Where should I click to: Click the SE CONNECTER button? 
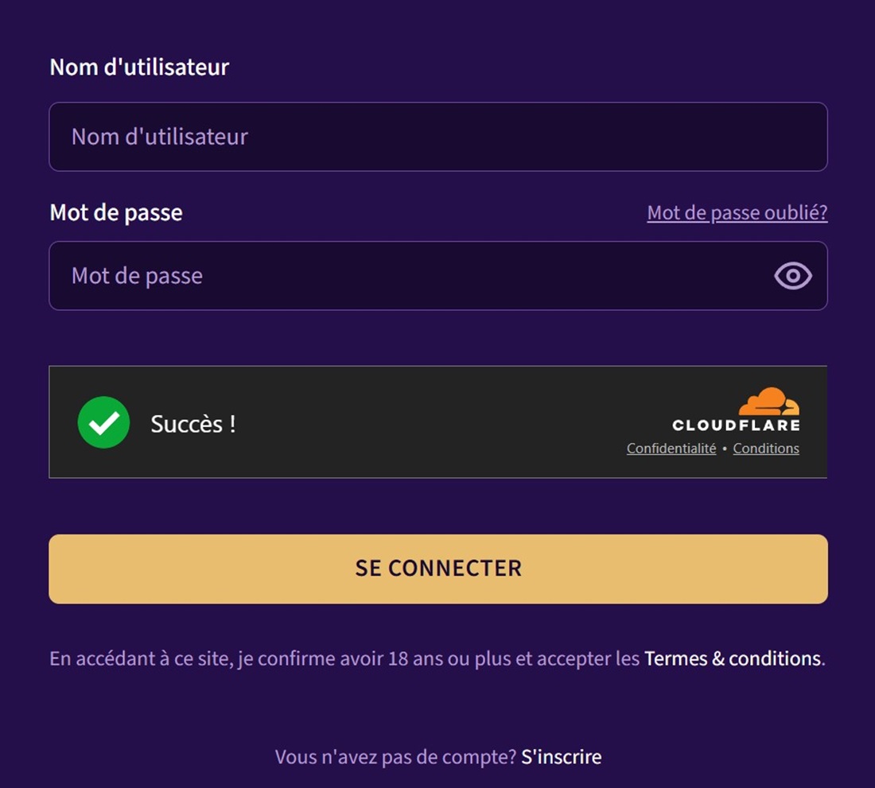pyautogui.click(x=438, y=569)
